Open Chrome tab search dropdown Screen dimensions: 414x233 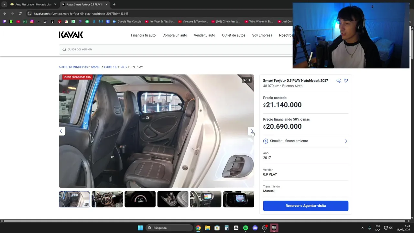(4, 5)
